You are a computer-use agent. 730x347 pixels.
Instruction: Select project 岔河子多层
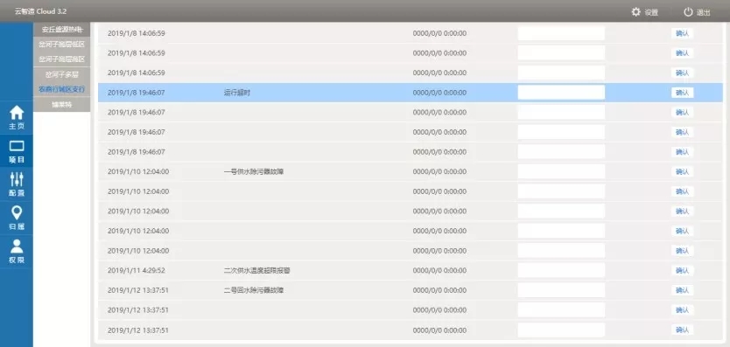pyautogui.click(x=61, y=74)
